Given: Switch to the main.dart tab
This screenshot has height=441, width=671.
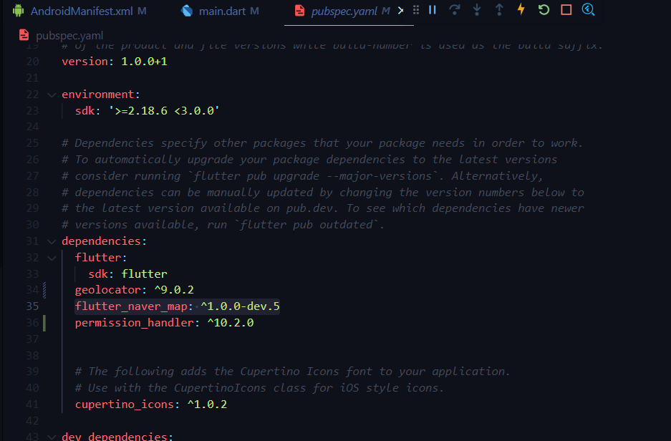Looking at the screenshot, I should [x=221, y=11].
